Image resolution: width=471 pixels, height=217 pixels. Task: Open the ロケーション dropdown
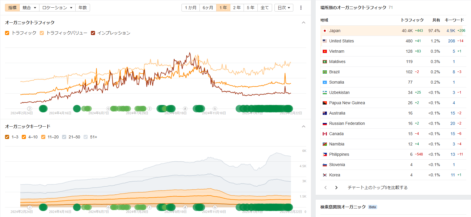click(x=57, y=8)
